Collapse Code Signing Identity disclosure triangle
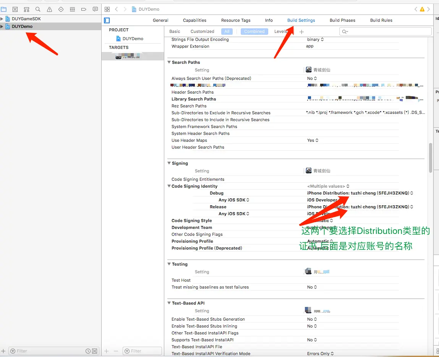 click(169, 186)
